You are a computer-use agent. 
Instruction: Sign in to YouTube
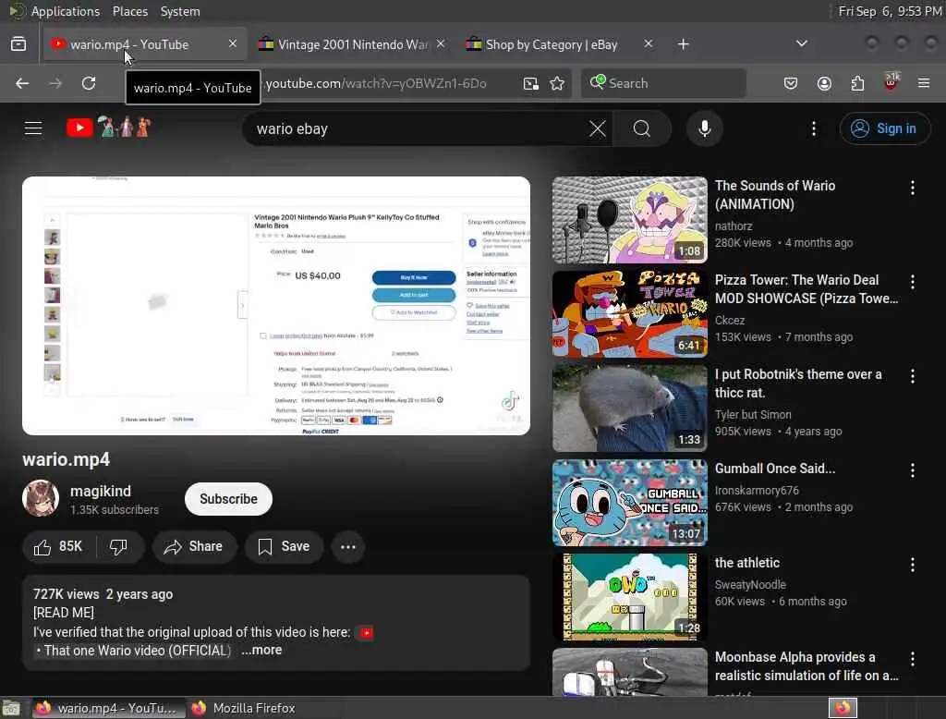tap(884, 128)
